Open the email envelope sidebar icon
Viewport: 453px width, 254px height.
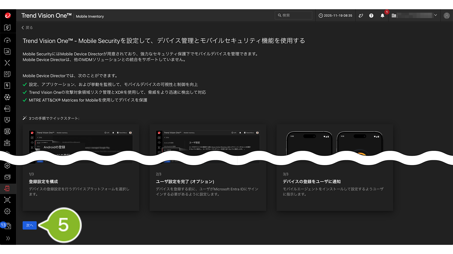pos(7,177)
